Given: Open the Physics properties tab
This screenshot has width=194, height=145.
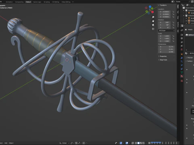Looking at the screenshot, I should pos(182,65).
